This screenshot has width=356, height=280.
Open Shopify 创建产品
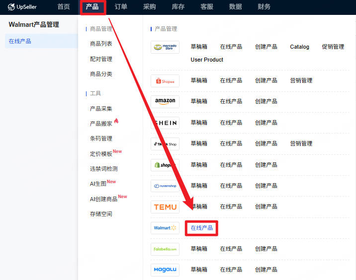click(x=266, y=165)
